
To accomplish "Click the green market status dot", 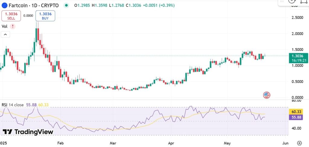I will coord(66,5).
